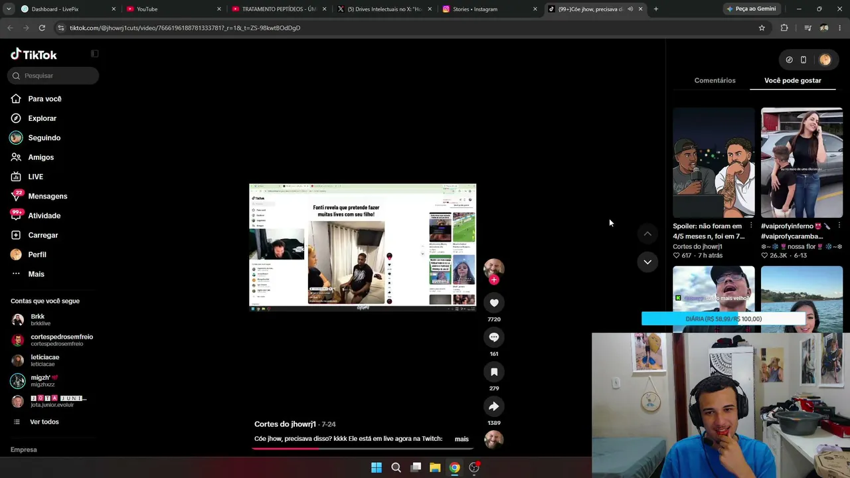This screenshot has height=478, width=850.
Task: Open the #vaiprofyinferno video thumbnail
Action: point(802,163)
